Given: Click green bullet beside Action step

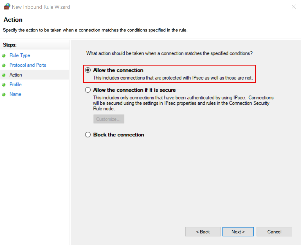Looking at the screenshot, I should (4, 75).
